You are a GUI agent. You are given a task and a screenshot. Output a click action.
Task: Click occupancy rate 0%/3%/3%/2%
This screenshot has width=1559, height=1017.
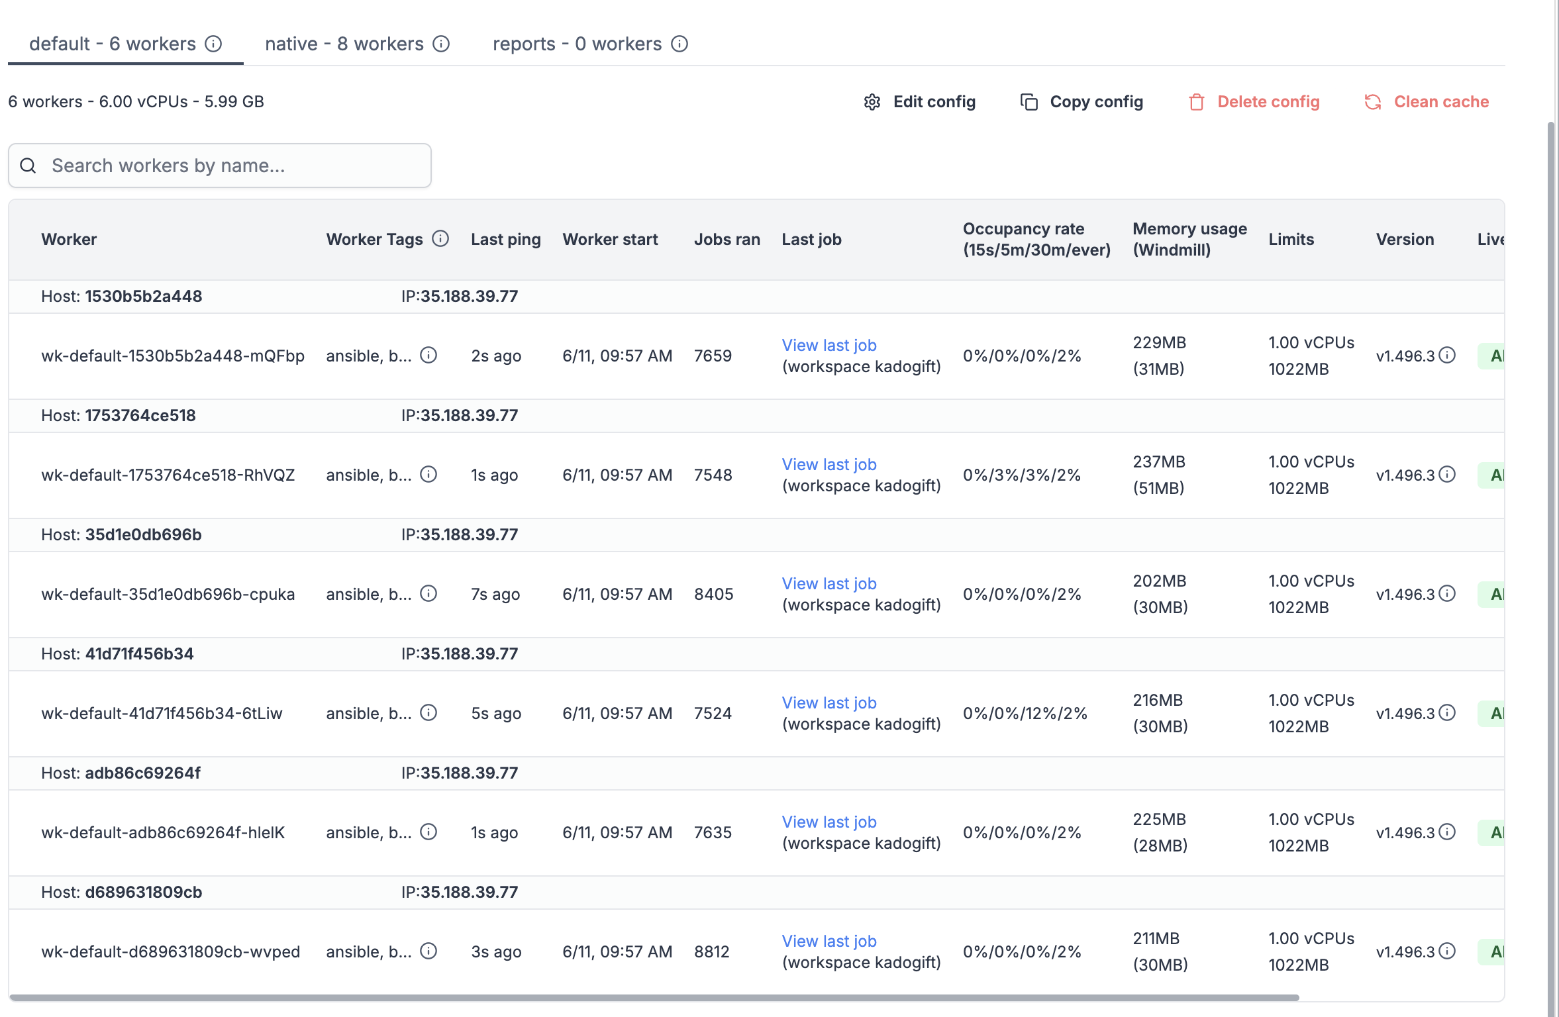coord(1022,475)
